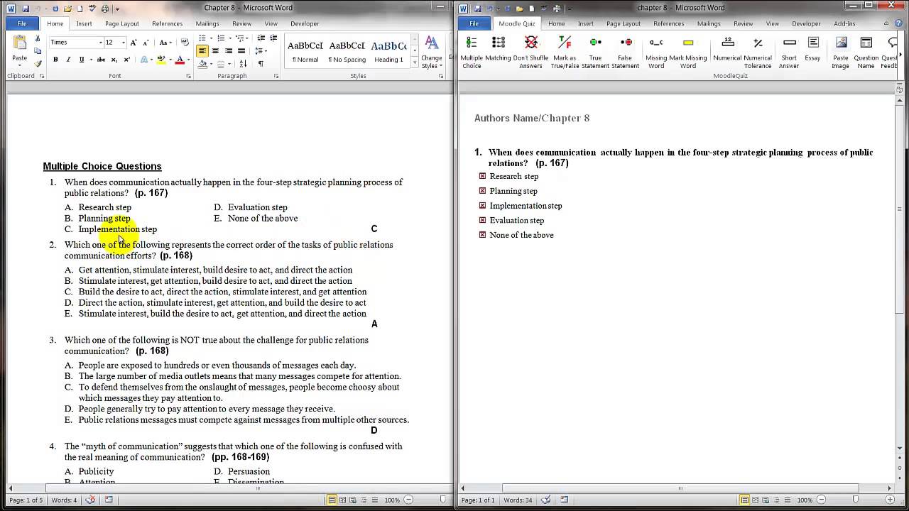Click the Clear Formatting icon
Viewport: 909px width, 511px height.
pos(185,43)
